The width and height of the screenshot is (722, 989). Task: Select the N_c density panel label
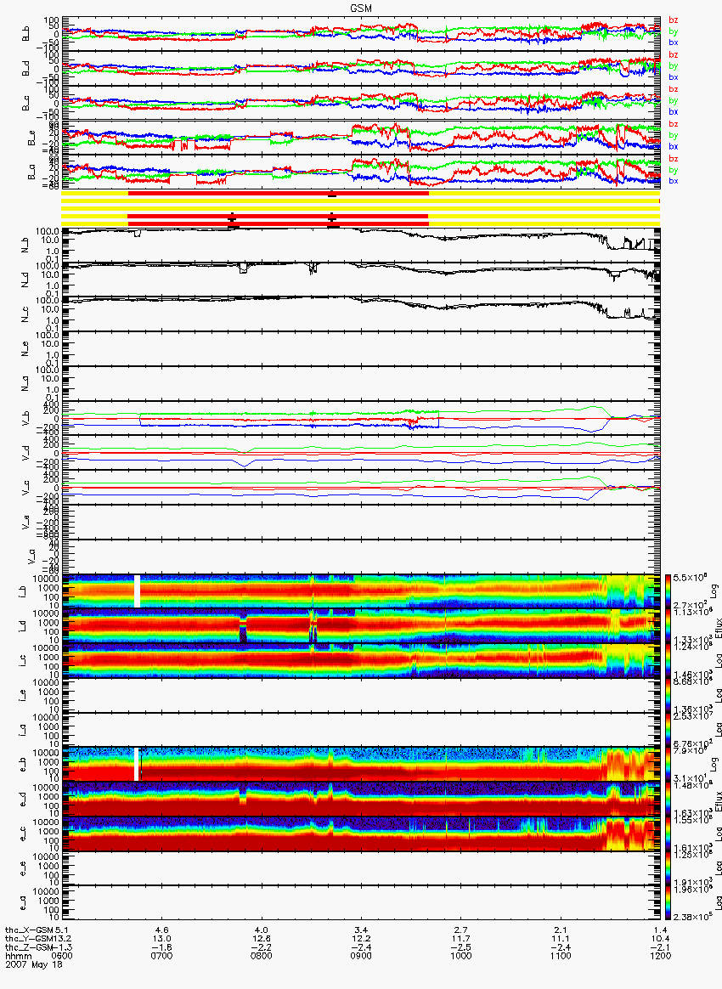point(25,314)
